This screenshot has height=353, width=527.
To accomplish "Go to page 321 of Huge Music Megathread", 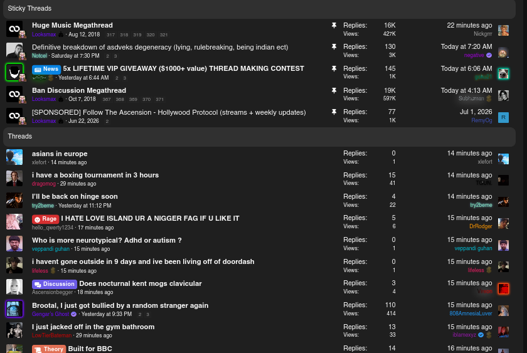I will coord(164,34).
